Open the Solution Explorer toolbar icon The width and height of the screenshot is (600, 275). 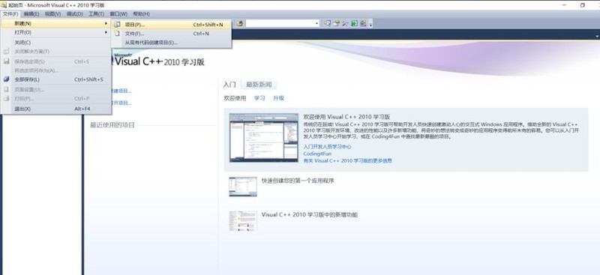(327, 24)
